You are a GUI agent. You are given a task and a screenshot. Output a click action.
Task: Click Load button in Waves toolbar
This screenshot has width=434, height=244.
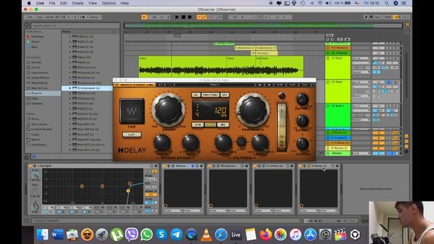tap(292, 85)
